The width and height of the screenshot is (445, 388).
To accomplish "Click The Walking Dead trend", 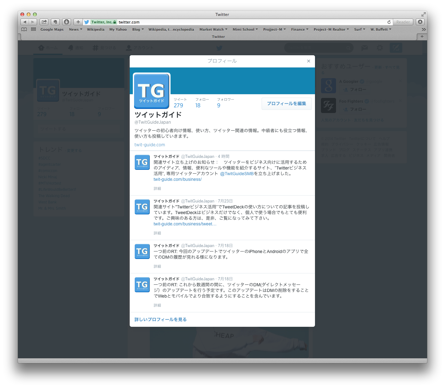I will pos(54,196).
